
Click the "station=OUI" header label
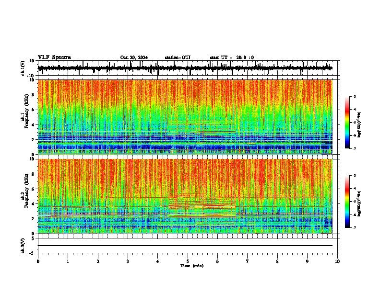pyautogui.click(x=178, y=57)
